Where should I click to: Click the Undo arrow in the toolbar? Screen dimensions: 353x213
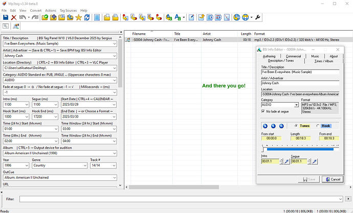[23, 17]
